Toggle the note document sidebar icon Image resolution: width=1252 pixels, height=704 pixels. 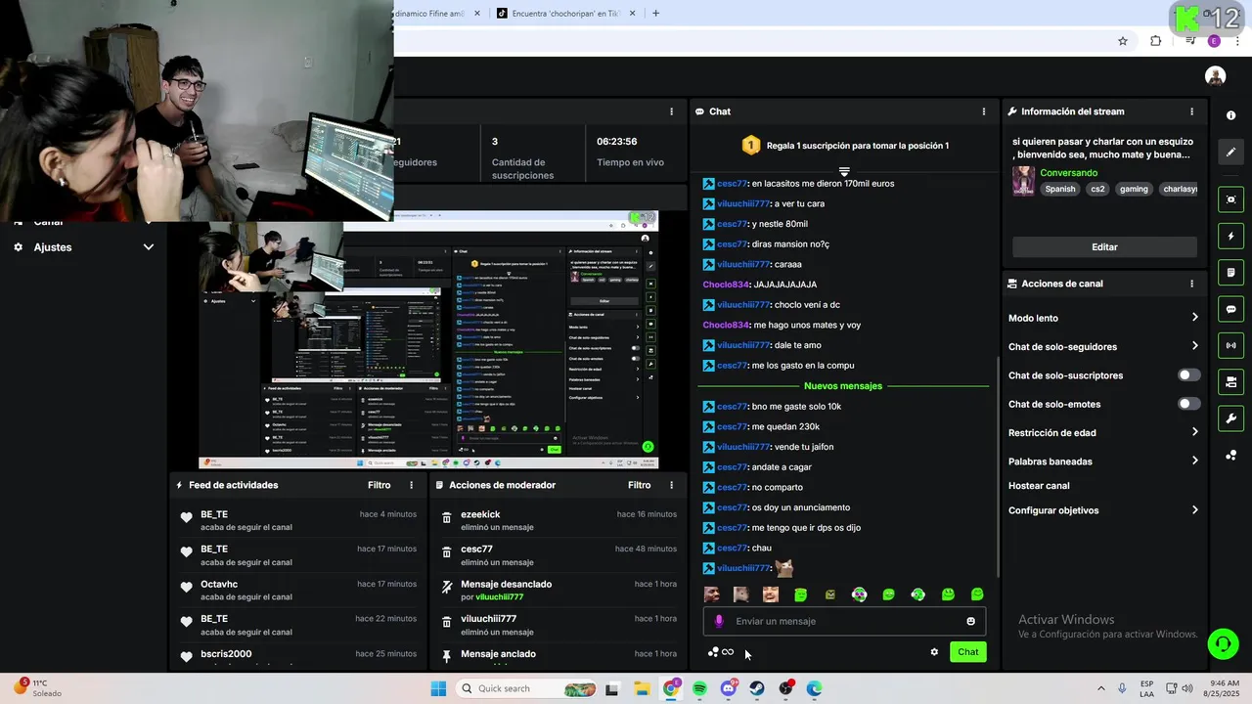point(1230,272)
